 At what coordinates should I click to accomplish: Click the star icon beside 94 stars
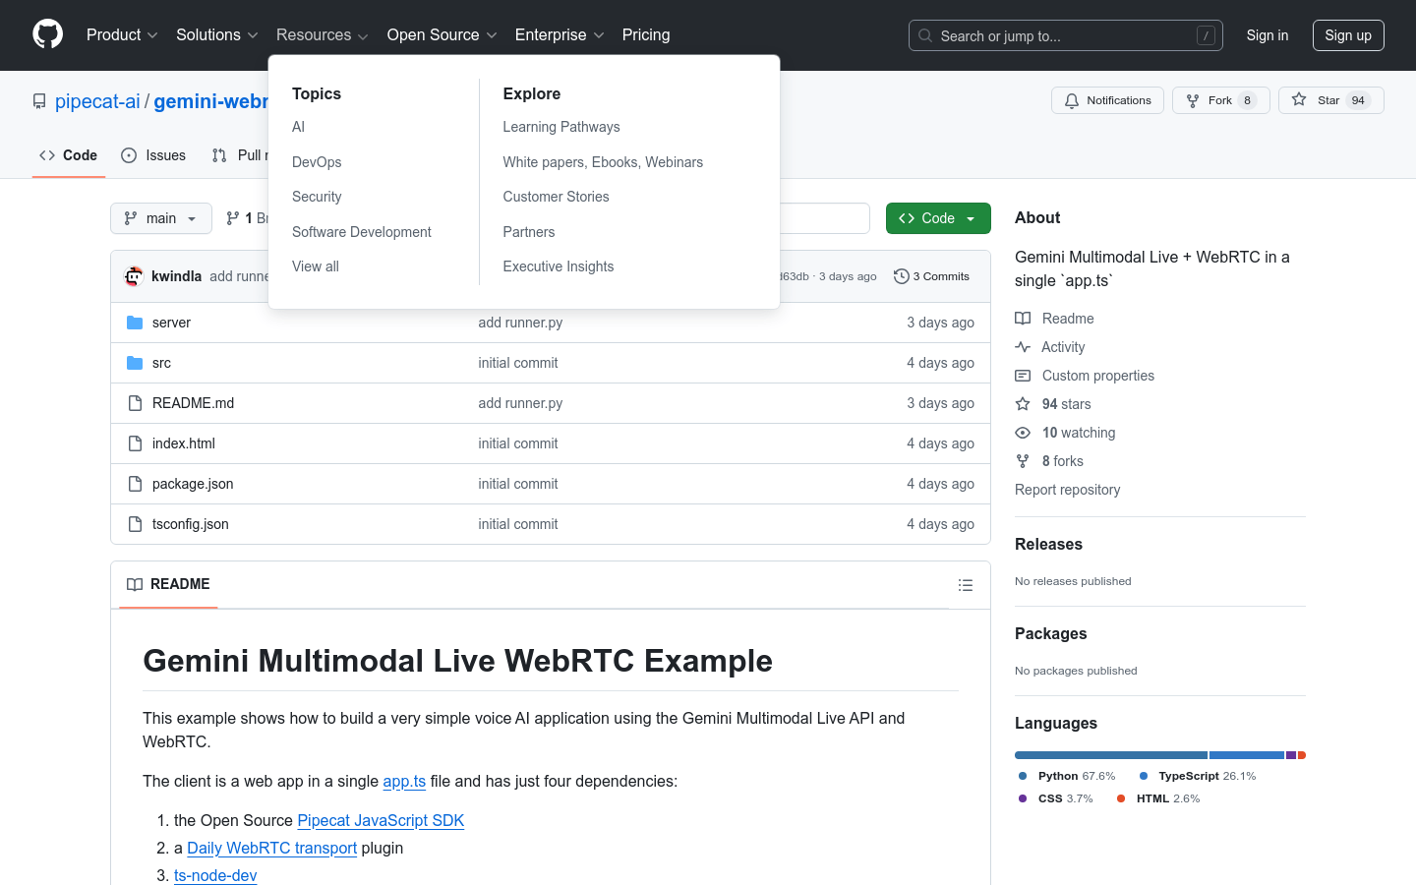click(1023, 404)
